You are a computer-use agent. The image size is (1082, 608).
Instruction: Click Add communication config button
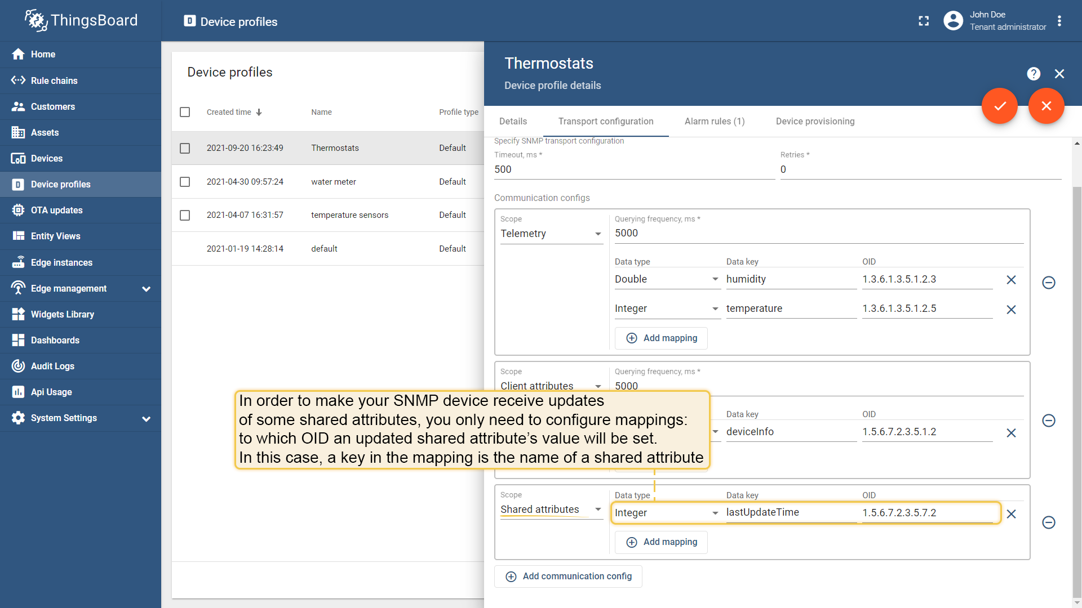(x=568, y=576)
